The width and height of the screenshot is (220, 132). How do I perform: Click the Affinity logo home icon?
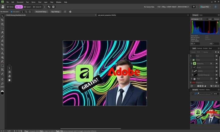coord(3,7)
